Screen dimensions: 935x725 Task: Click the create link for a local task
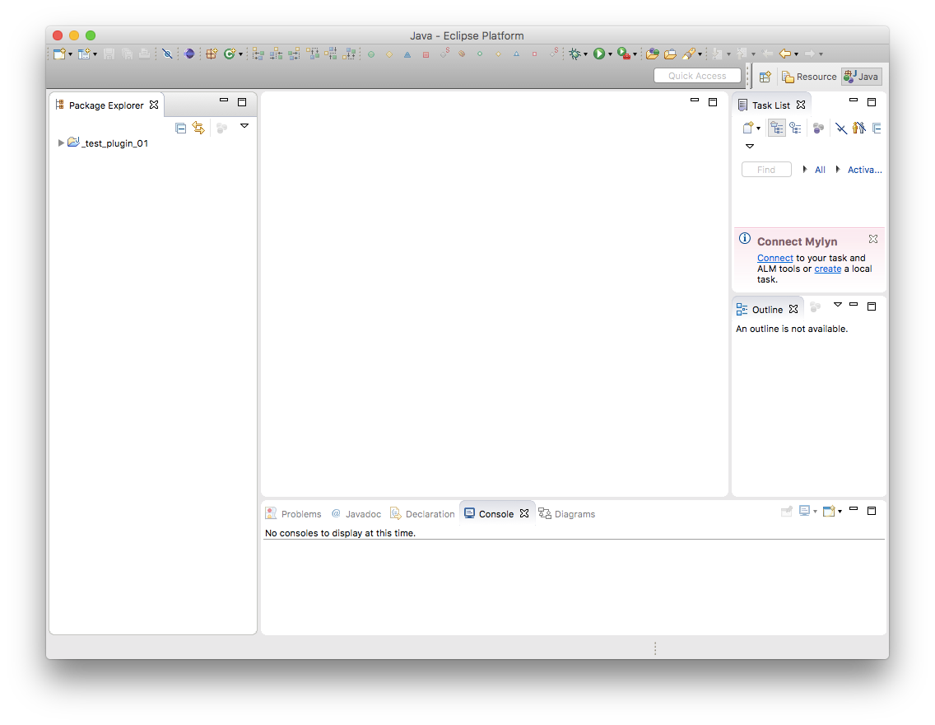coord(827,269)
